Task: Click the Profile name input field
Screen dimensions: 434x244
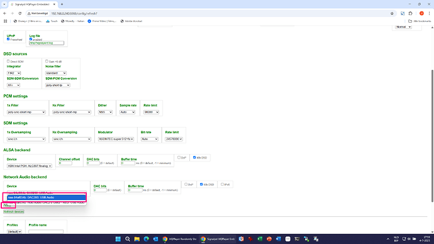Action: point(46,231)
